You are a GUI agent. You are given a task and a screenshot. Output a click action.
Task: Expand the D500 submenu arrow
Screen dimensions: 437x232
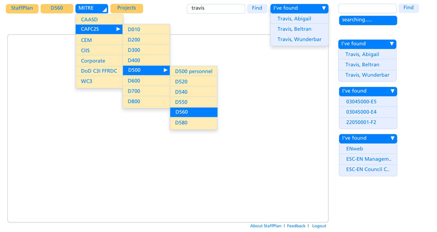pos(165,70)
